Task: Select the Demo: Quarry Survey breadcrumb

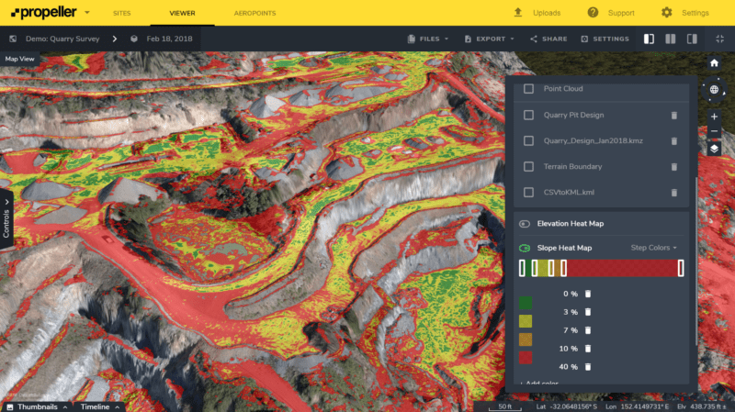Action: 62,39
